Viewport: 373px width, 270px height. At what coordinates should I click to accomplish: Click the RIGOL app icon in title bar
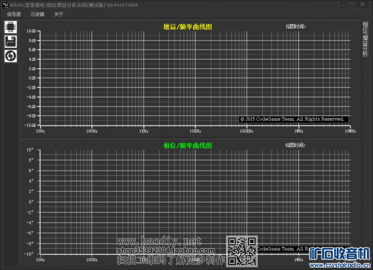click(5, 4)
